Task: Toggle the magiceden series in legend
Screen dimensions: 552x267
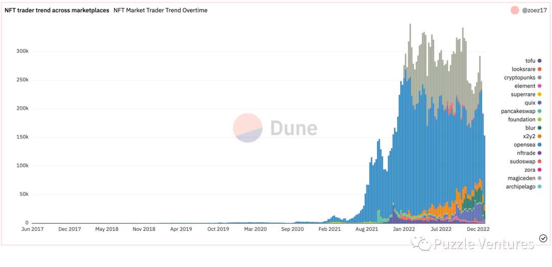Action: coord(521,178)
